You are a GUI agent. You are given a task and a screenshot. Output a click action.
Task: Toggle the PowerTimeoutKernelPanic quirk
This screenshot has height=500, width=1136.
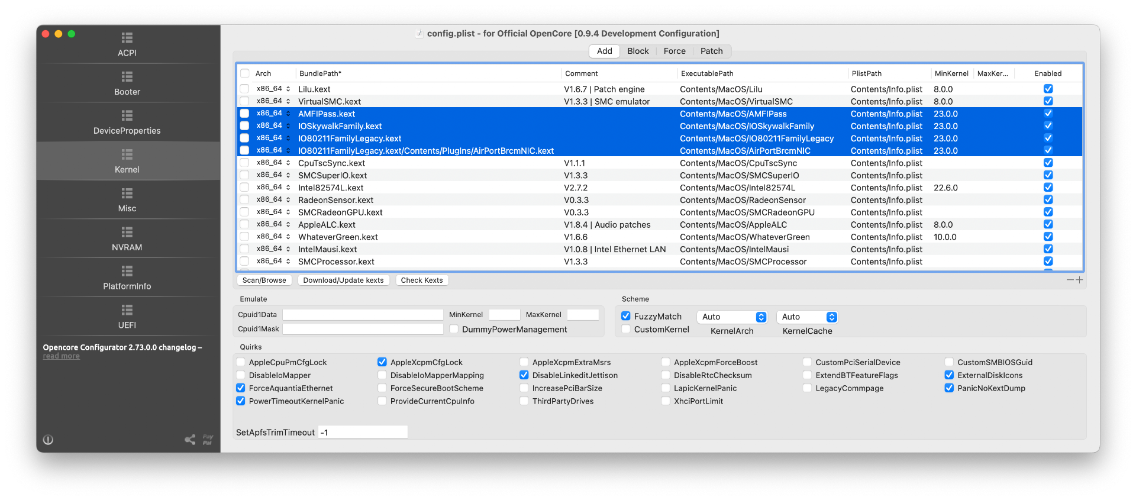(241, 402)
